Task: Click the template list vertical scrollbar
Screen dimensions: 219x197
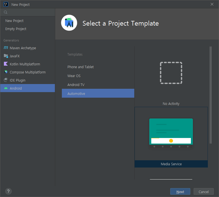Action: point(211,95)
